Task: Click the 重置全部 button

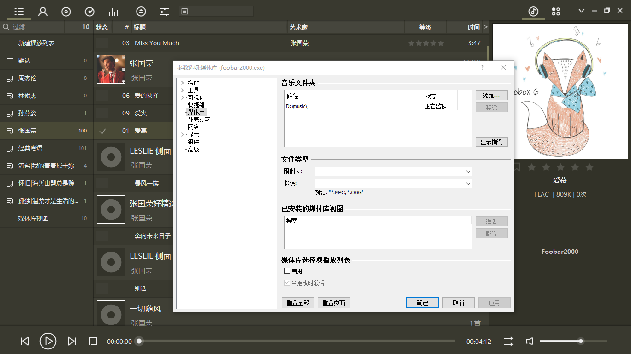Action: (298, 303)
